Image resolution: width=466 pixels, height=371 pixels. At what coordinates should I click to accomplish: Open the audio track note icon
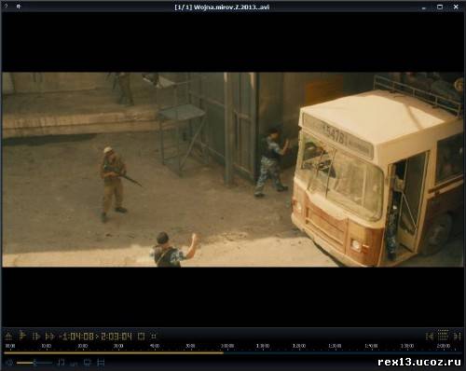(62, 363)
